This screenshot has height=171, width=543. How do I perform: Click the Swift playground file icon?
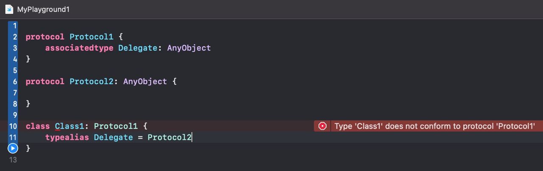[9, 9]
